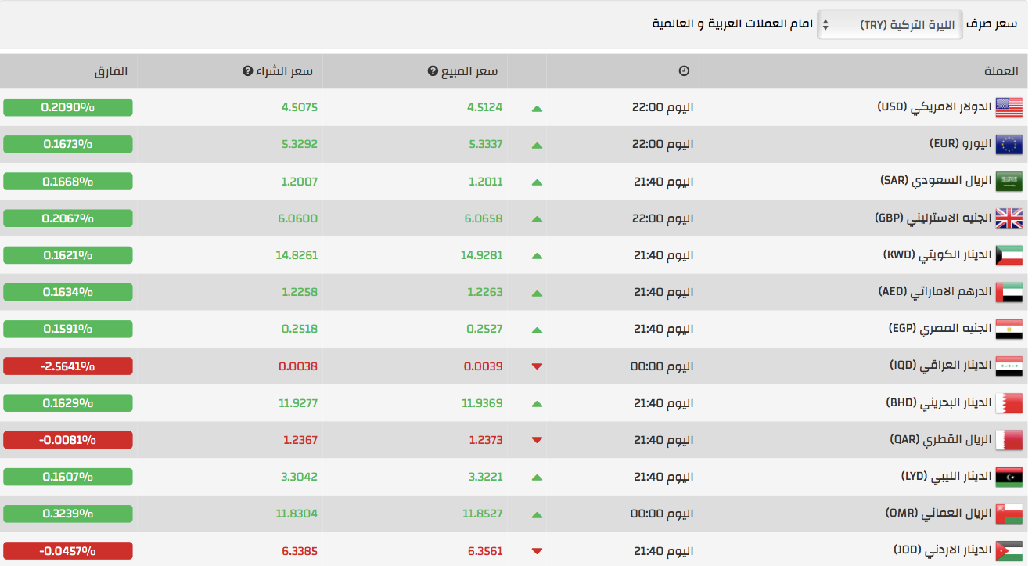1032x566 pixels.
Task: Click the help icon beside سعر المبيع
Action: click(x=433, y=71)
